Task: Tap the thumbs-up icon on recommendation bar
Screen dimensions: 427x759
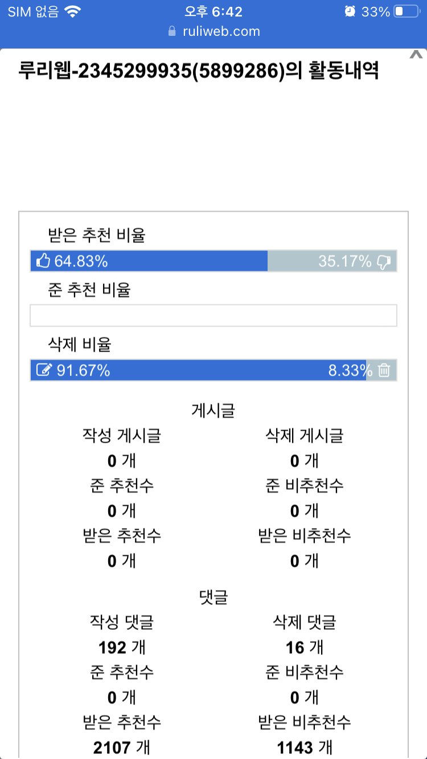Action: tap(43, 261)
